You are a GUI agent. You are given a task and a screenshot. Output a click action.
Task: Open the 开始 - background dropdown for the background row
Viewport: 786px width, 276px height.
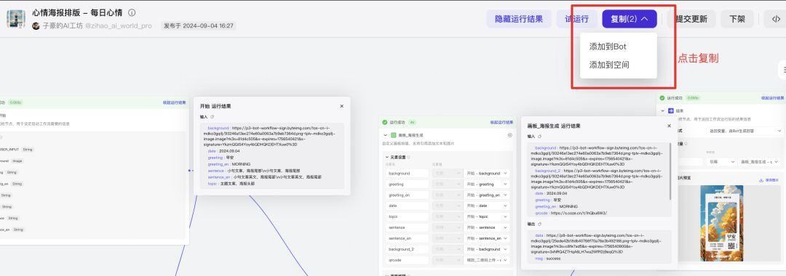487,173
